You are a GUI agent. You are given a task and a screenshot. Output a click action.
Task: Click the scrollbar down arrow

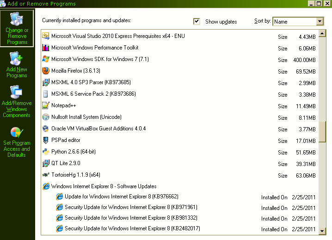322,231
